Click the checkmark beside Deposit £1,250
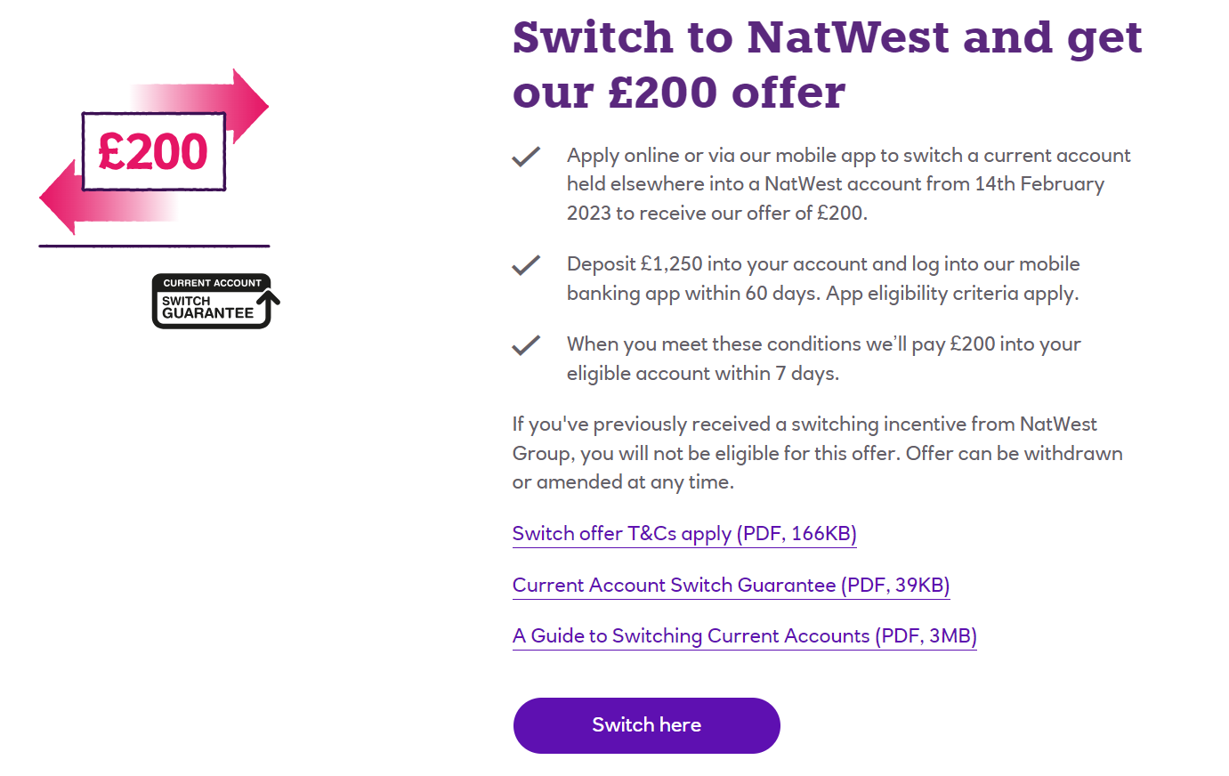The height and width of the screenshot is (776, 1229). point(526,265)
